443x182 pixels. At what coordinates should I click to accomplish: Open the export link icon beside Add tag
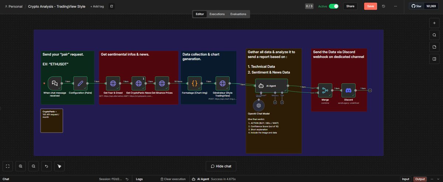112,6
